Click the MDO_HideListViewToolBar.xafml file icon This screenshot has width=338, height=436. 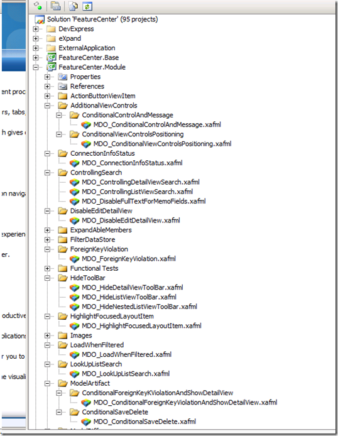click(74, 298)
